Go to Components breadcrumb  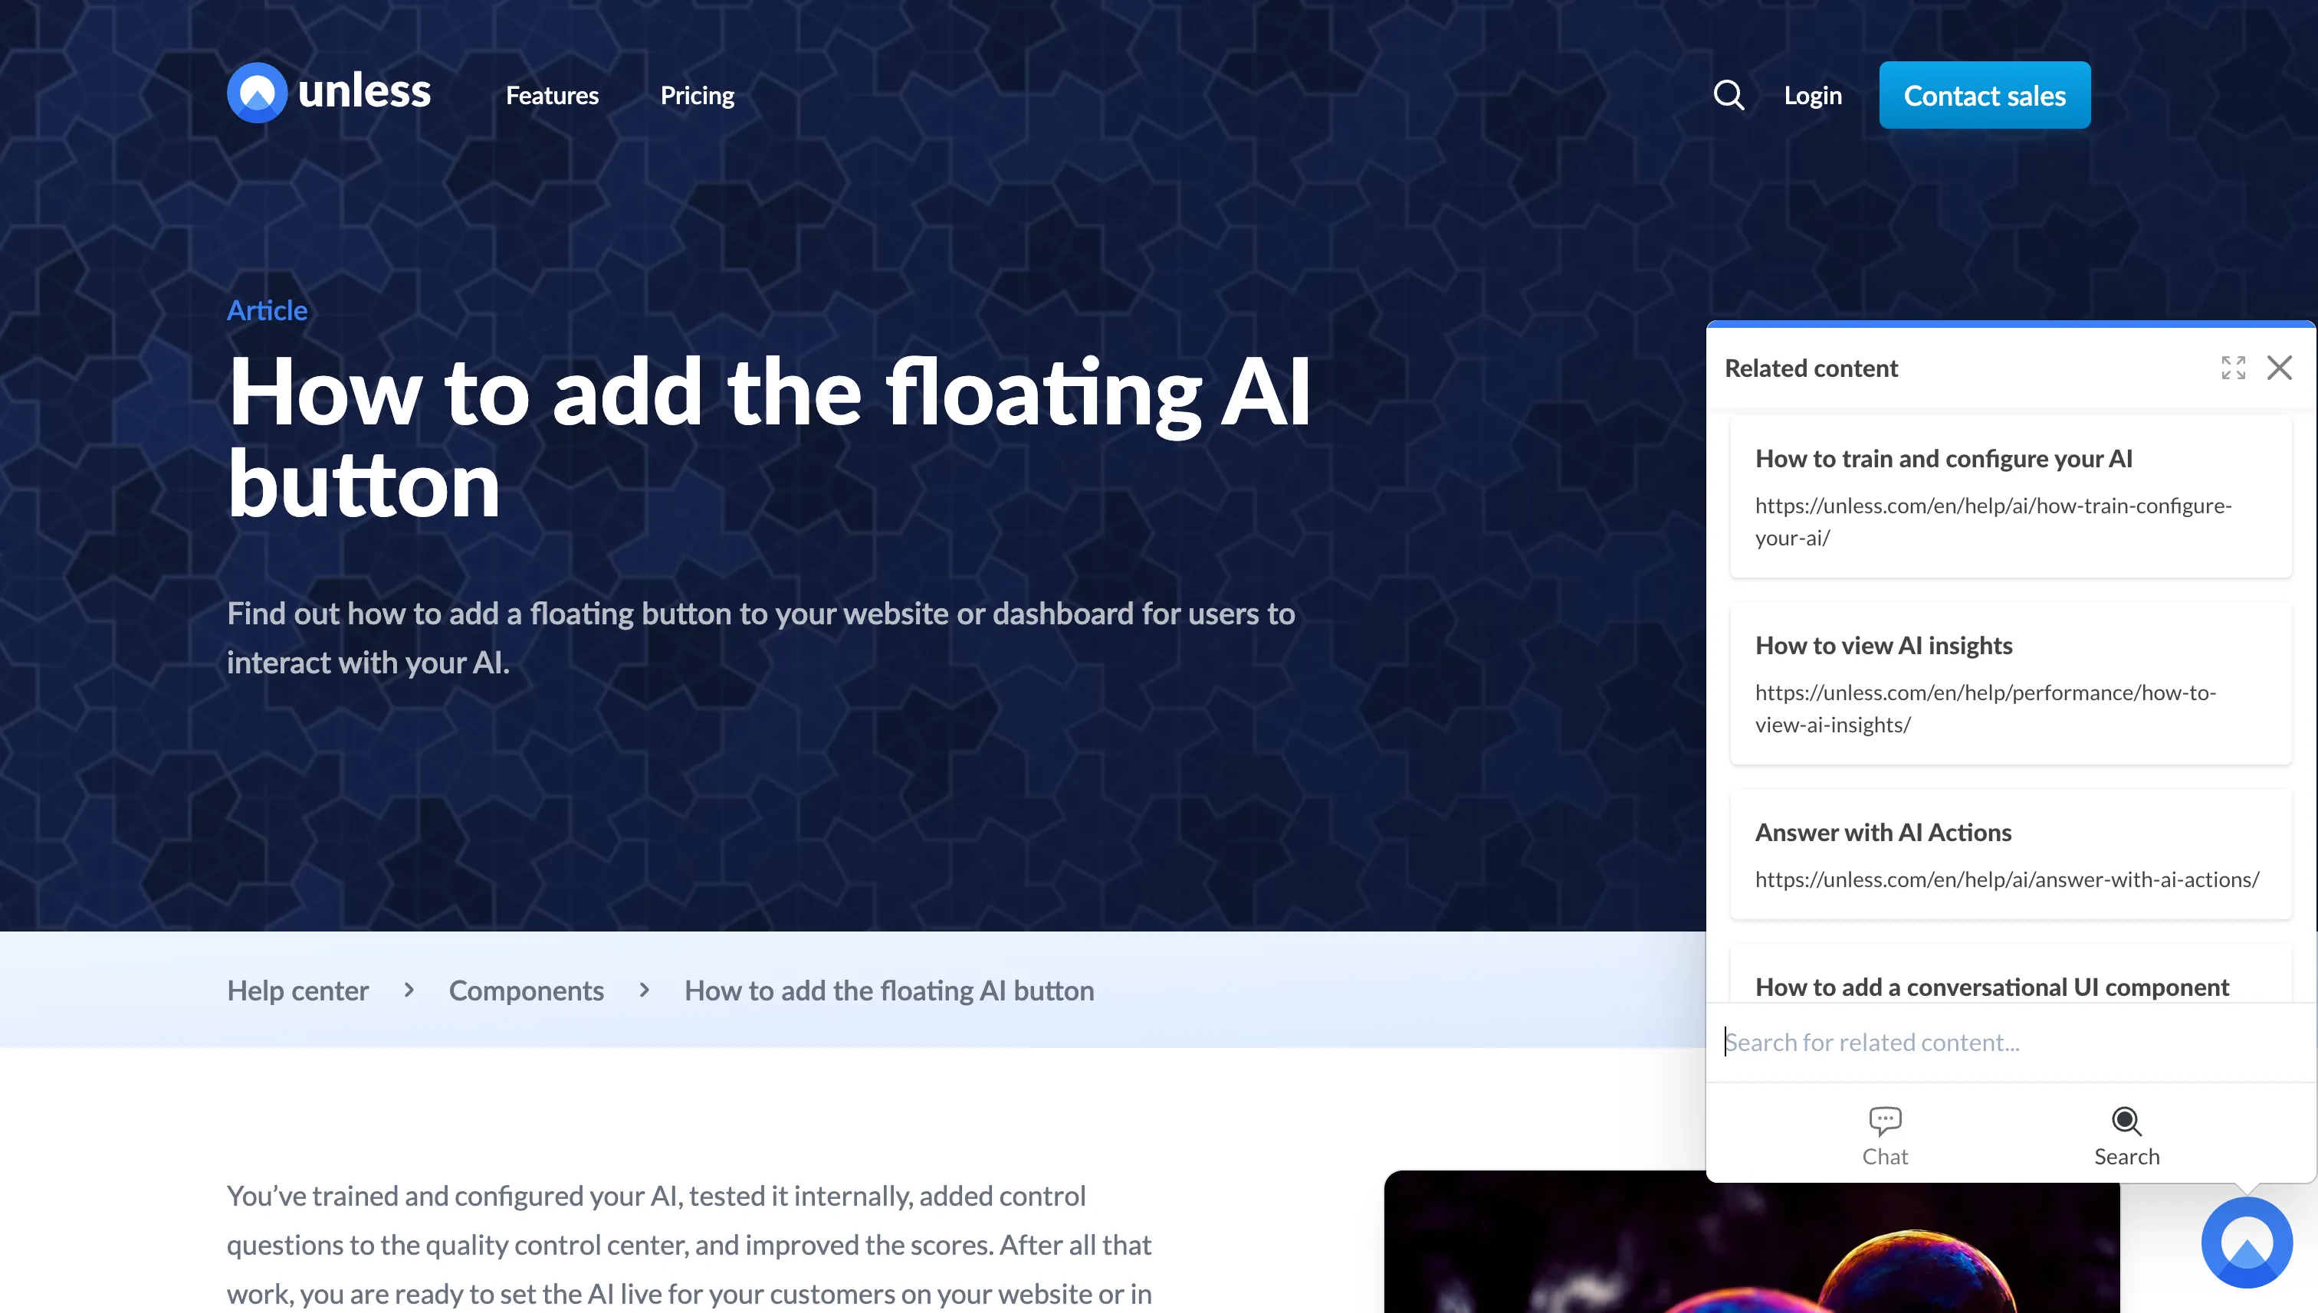pyautogui.click(x=526, y=990)
